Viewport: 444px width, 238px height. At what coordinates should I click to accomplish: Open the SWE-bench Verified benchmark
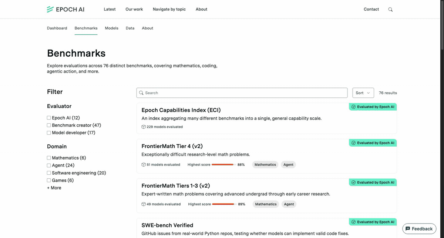[167, 225]
